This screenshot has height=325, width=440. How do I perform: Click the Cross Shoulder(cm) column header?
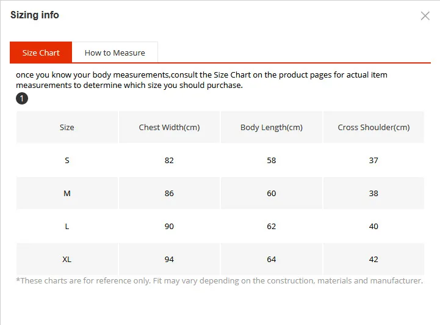pos(373,127)
